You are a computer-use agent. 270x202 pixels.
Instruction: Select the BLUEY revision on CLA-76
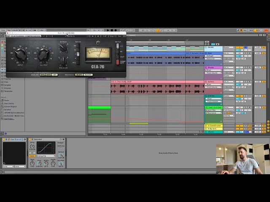click(79, 75)
